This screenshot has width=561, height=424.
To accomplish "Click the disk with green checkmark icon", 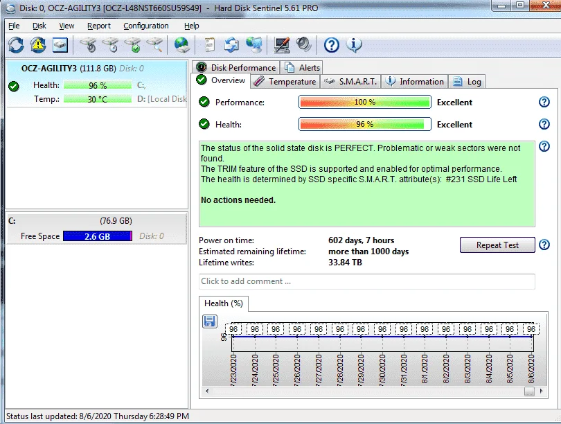I will (133, 45).
